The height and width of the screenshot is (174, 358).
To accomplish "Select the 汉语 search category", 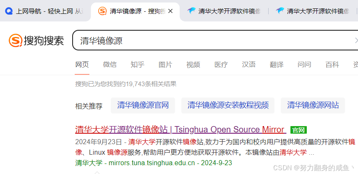I will (x=248, y=65).
